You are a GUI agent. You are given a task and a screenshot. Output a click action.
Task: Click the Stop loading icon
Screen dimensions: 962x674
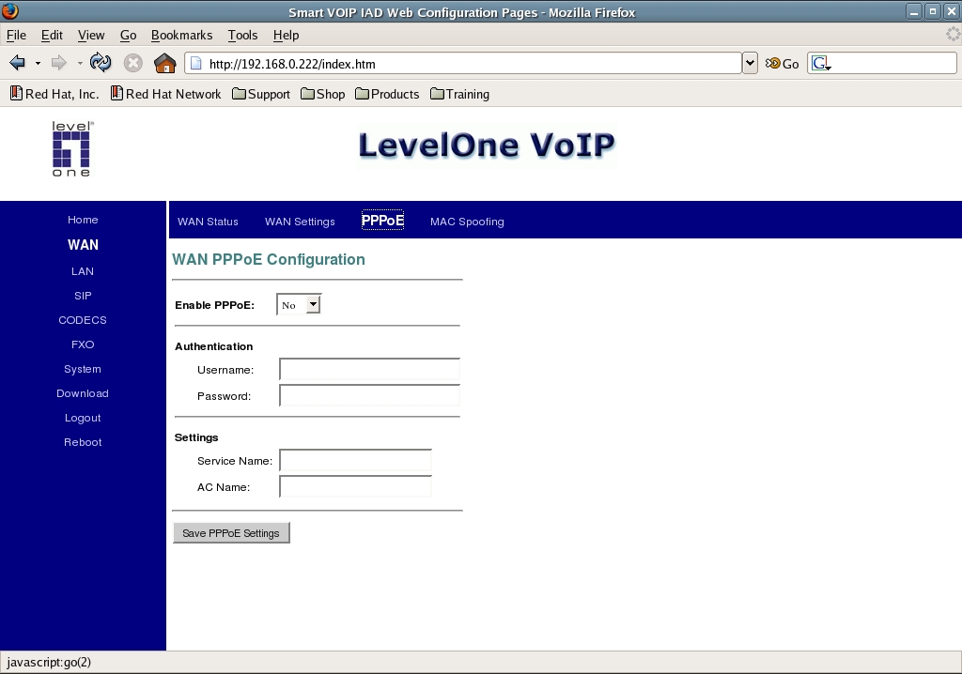pos(133,63)
